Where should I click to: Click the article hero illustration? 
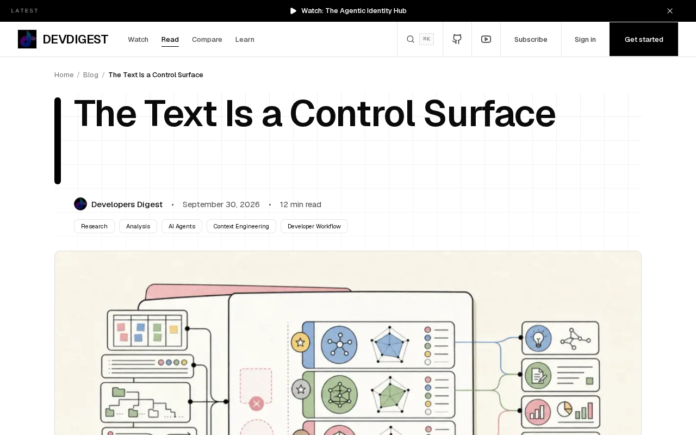348,343
